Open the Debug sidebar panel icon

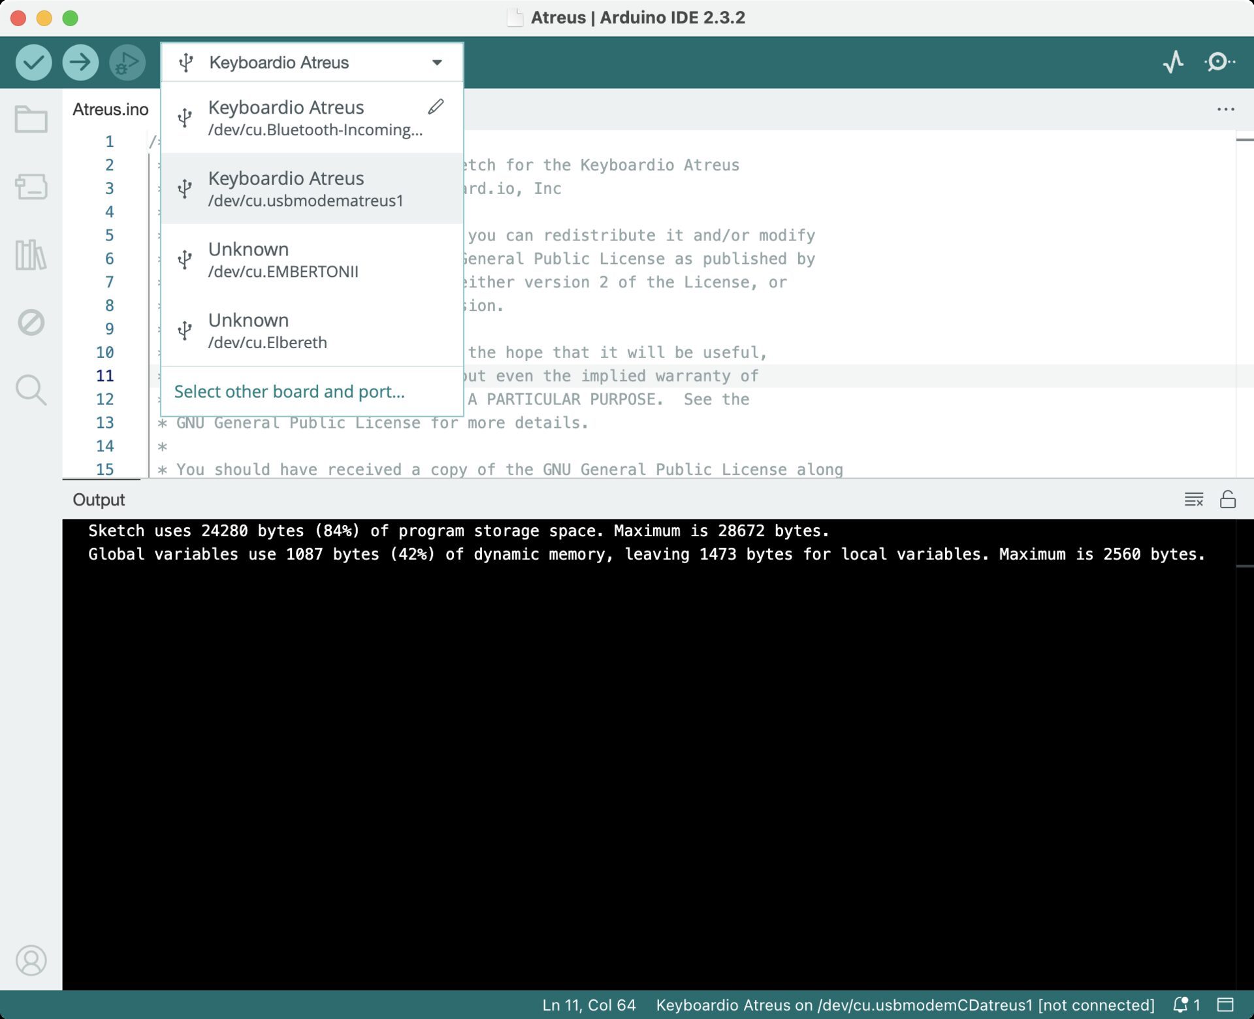(x=31, y=323)
